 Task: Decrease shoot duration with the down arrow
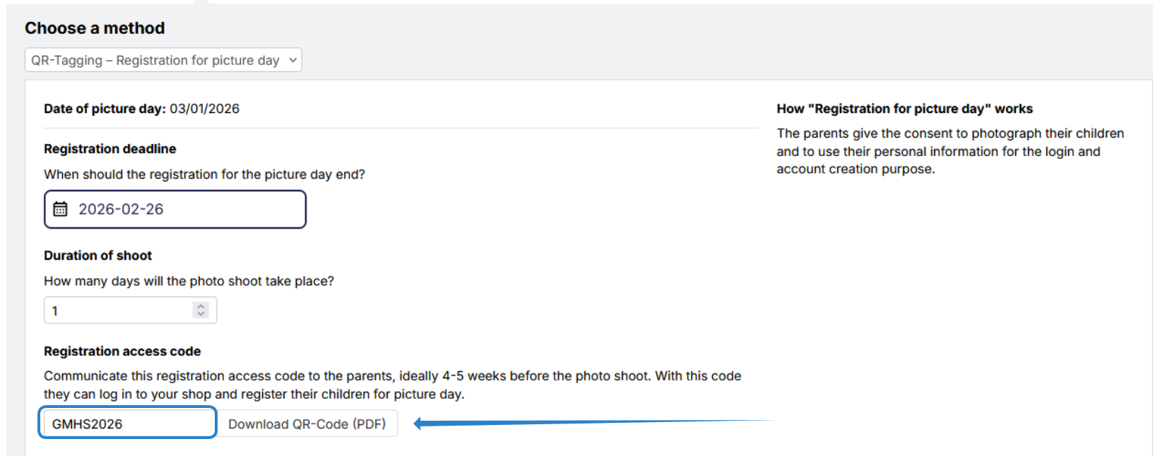coord(201,314)
